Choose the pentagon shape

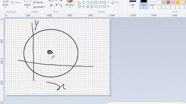[88, 2]
